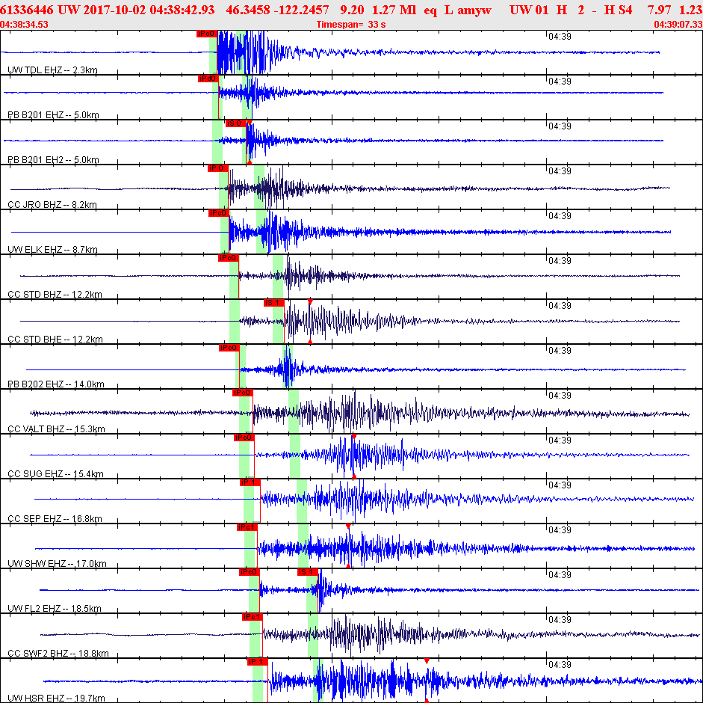The image size is (703, 703).
Task: Click the magnitude '1.27 Ml' in the header
Action: point(394,10)
